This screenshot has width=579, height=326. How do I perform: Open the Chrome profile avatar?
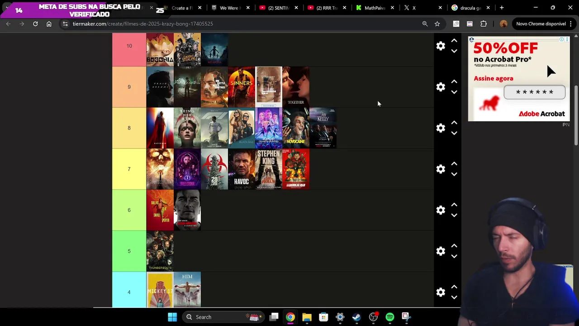point(503,24)
